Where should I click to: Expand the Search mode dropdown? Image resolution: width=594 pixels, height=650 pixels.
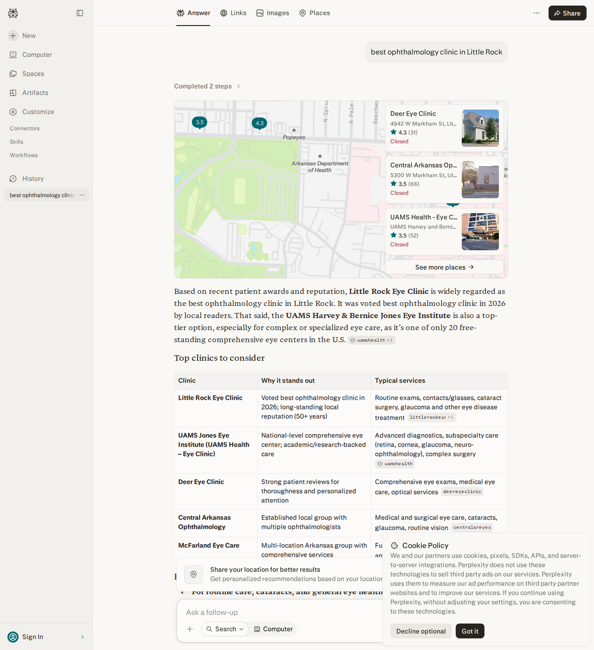(225, 629)
